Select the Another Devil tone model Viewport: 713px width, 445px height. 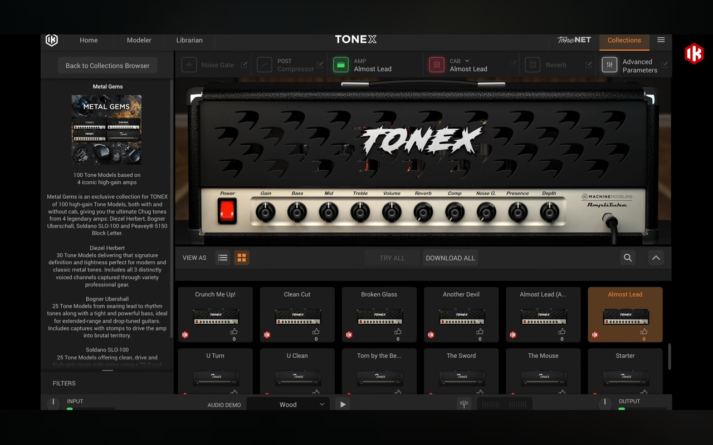tap(461, 314)
